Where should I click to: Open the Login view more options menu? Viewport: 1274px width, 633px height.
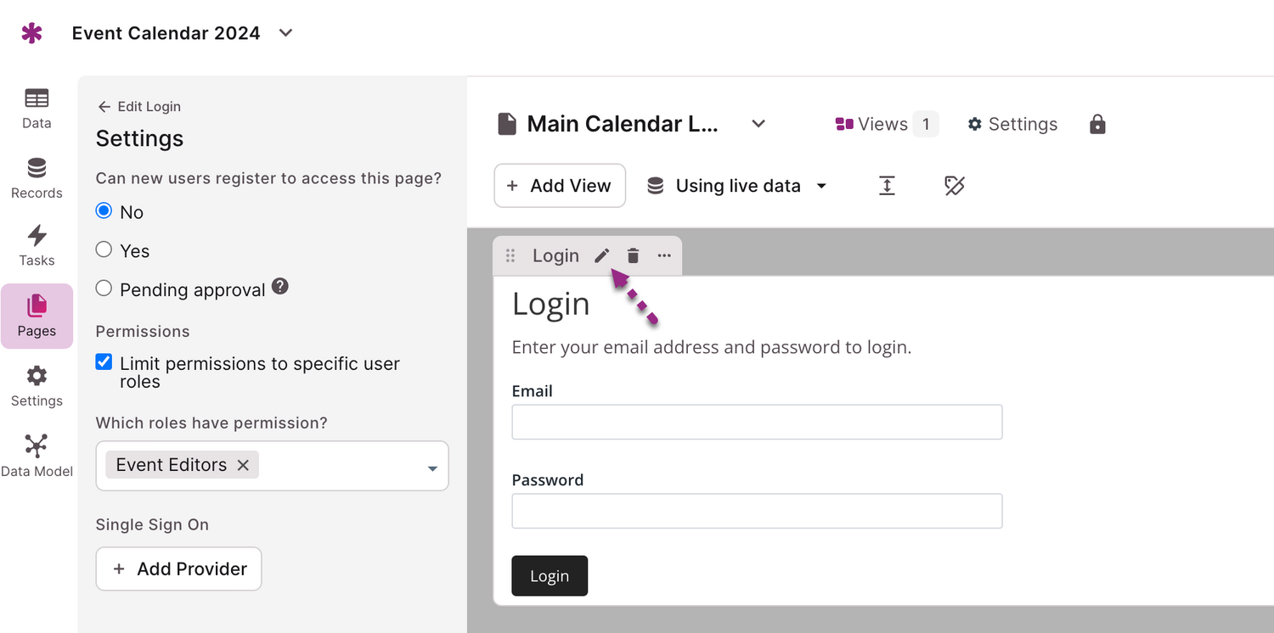coord(664,255)
